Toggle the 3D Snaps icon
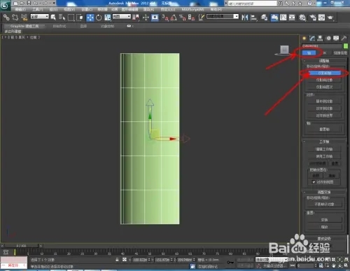This screenshot has width=350, height=271. (165, 18)
